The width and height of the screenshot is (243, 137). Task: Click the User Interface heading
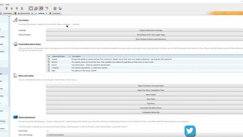pyautogui.click(x=24, y=20)
